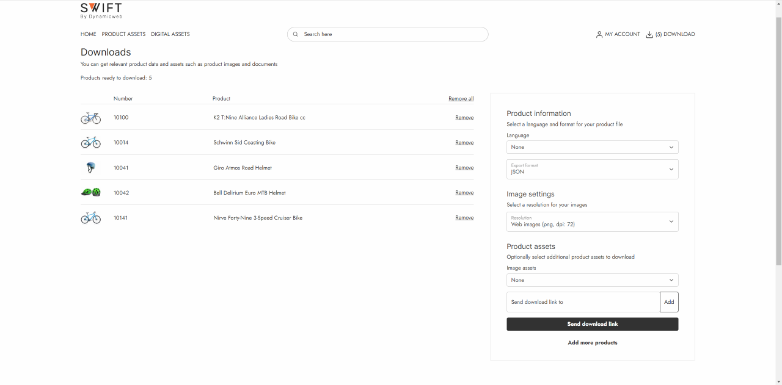782x385 pixels.
Task: Click the Swift by Dynamicweb logo
Action: pos(101,10)
